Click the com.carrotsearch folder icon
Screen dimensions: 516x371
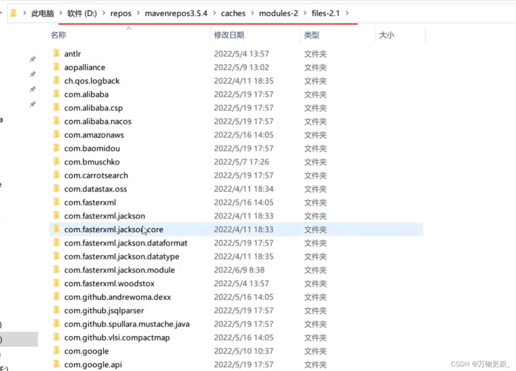coord(56,175)
